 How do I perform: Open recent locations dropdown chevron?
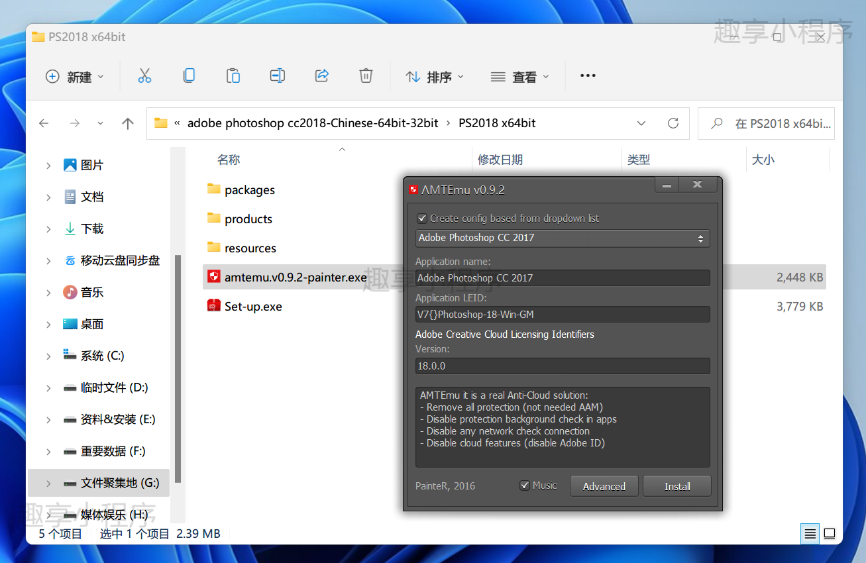100,123
